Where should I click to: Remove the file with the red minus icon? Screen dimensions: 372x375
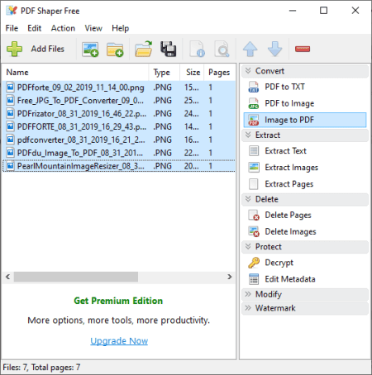click(x=303, y=49)
